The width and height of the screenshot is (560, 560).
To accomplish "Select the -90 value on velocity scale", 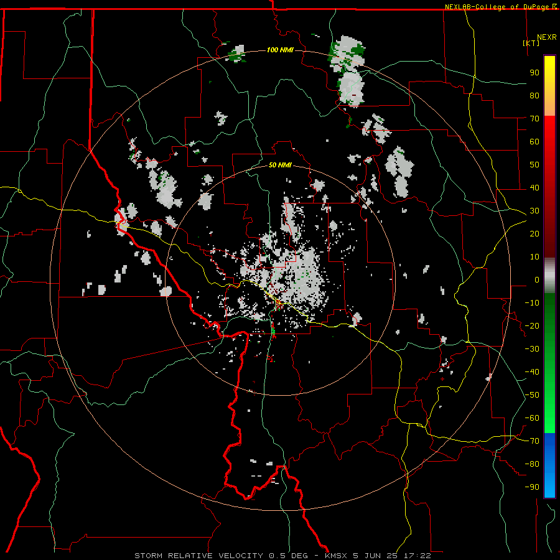I will coord(532,487).
